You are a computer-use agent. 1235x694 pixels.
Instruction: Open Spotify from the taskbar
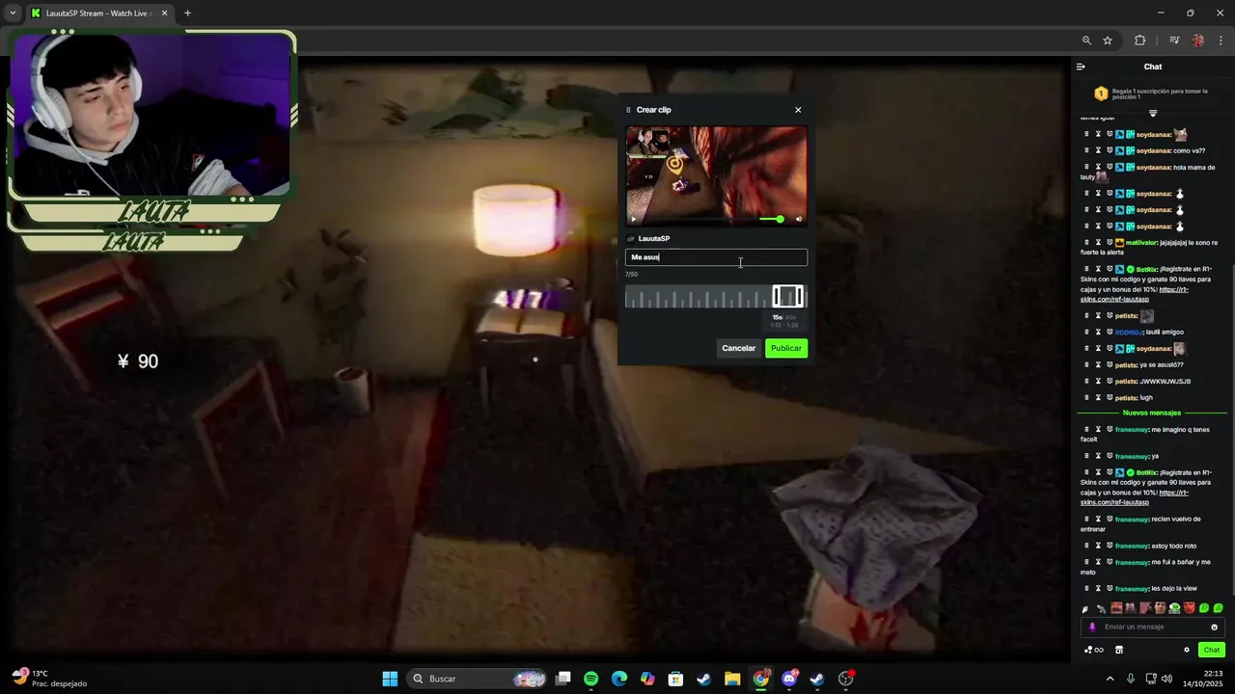click(x=591, y=679)
